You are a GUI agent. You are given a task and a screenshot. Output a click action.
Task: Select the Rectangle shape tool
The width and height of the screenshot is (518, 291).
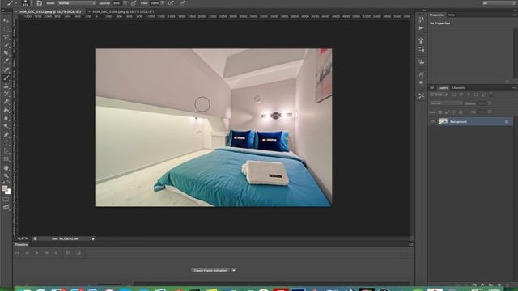pyautogui.click(x=6, y=159)
